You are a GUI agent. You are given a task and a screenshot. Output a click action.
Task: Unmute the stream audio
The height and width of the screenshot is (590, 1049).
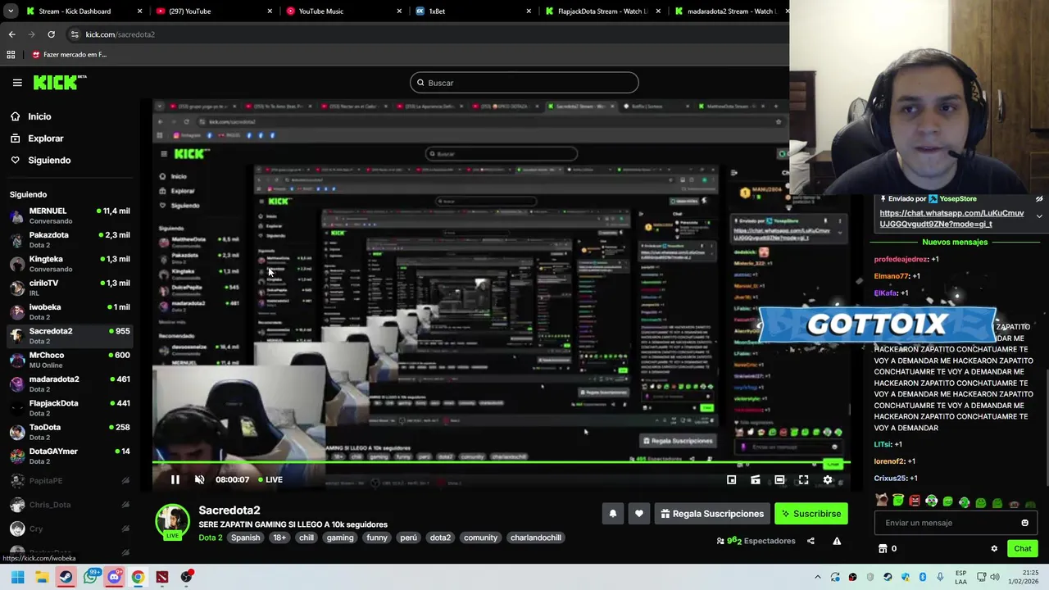point(199,480)
